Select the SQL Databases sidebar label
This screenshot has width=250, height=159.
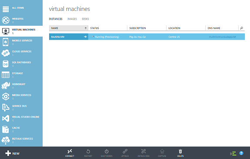point(21,62)
